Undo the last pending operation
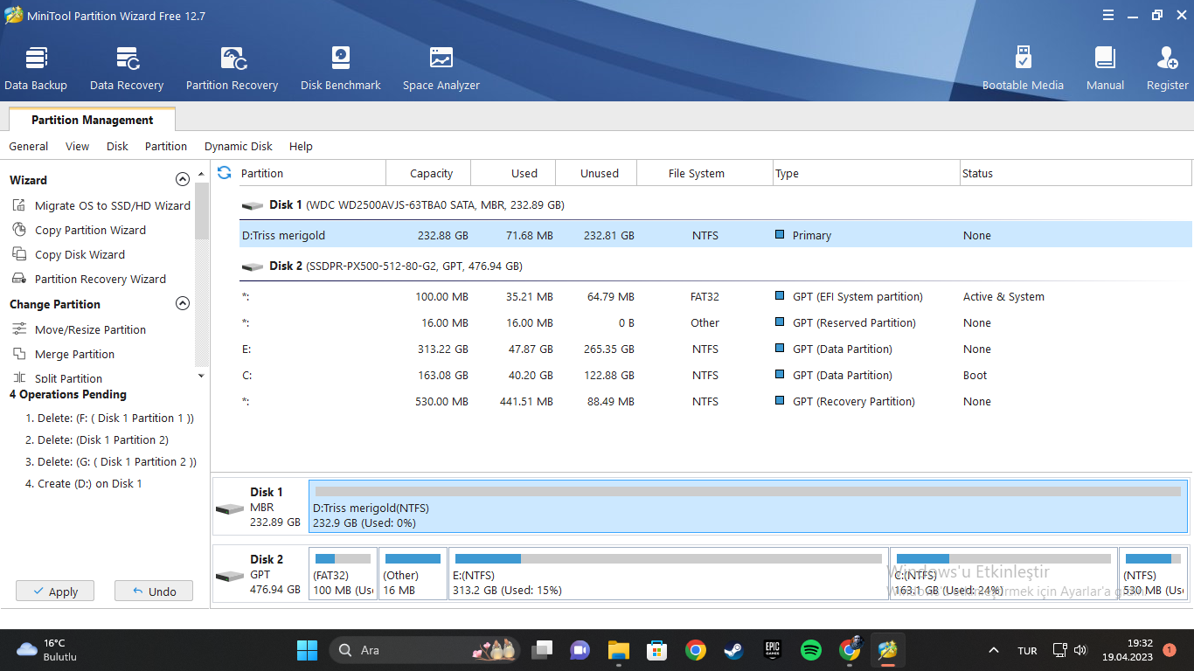Viewport: 1194px width, 671px height. point(154,591)
